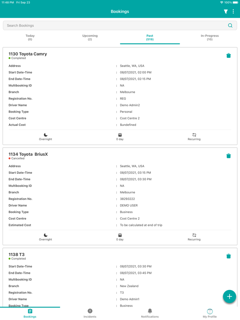Select the In-Progress tab
Image resolution: width=240 pixels, height=320 pixels.
210,37
